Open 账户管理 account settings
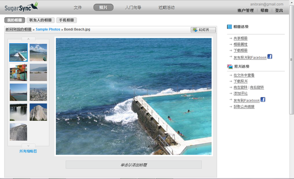294x179 pixels. pyautogui.click(x=245, y=10)
